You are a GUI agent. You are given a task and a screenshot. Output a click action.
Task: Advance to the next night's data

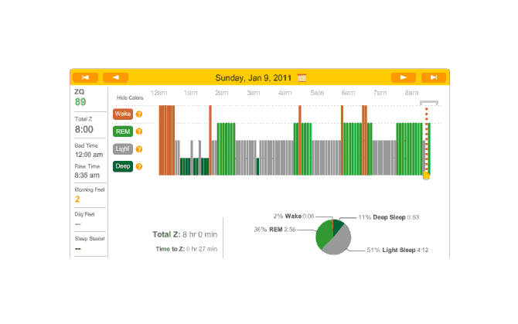pos(403,77)
